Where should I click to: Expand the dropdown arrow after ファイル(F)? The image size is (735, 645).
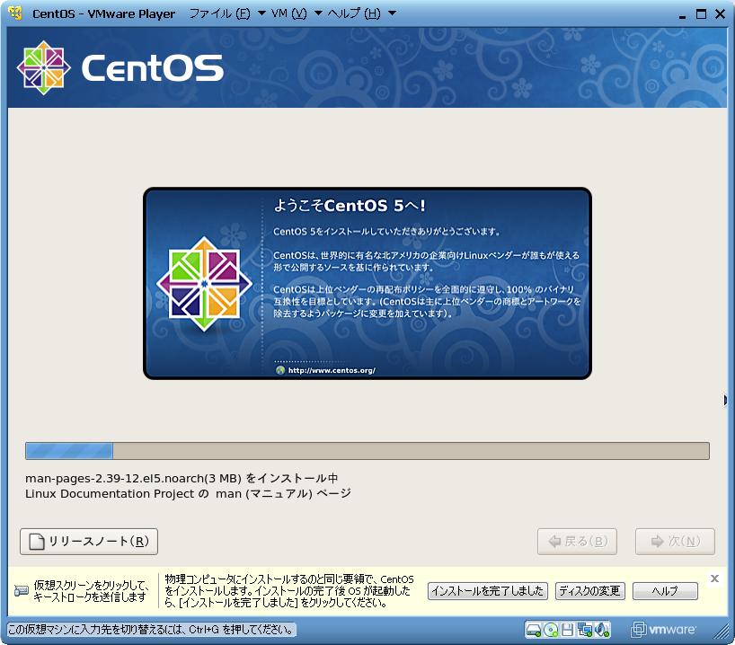(261, 14)
